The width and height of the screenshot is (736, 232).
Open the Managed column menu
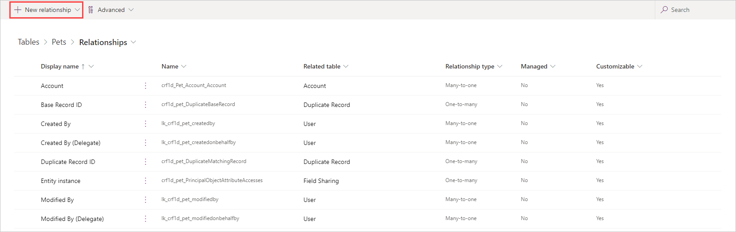point(553,66)
